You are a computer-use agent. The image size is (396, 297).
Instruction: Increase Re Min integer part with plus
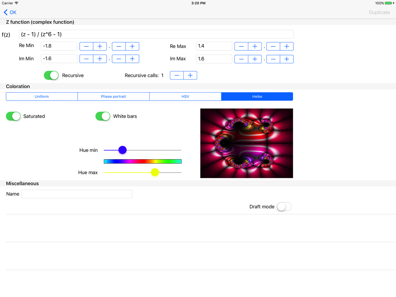100,46
